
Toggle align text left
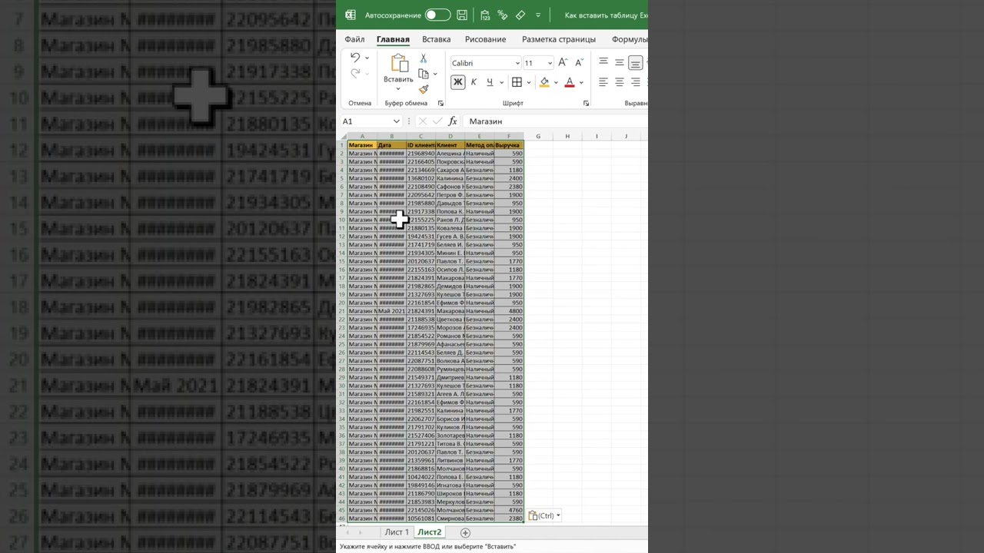pyautogui.click(x=603, y=82)
